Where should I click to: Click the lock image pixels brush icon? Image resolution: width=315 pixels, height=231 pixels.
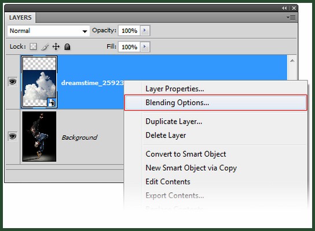(x=45, y=47)
